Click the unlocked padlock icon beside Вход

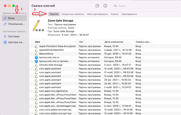pos(5,18)
